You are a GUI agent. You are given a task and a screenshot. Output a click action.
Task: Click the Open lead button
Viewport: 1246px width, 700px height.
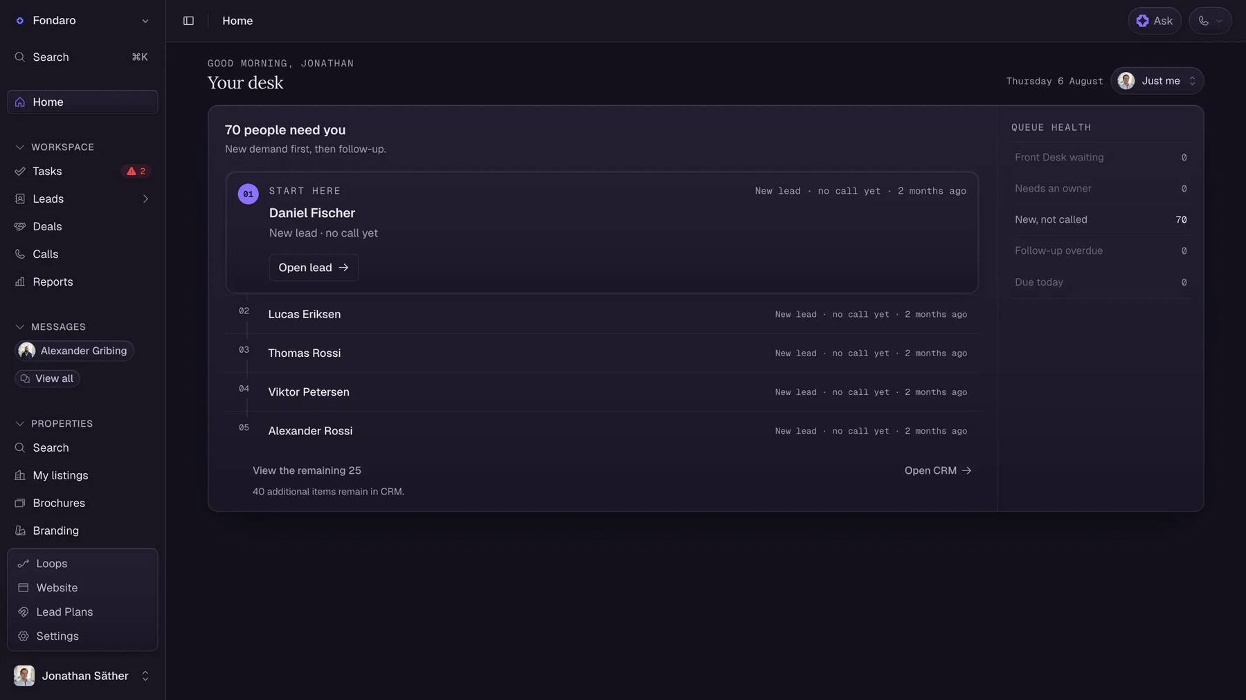tap(314, 268)
